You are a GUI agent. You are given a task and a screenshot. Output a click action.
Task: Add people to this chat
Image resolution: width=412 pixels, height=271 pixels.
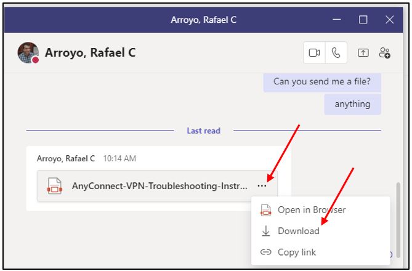(x=385, y=53)
